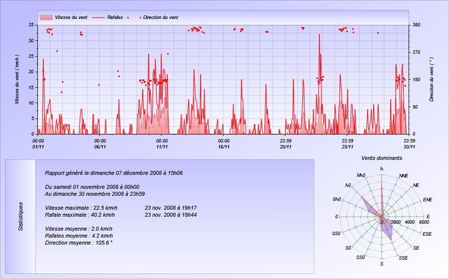Click the Direction du vent legend text
This screenshot has height=279, width=449.
click(161, 17)
